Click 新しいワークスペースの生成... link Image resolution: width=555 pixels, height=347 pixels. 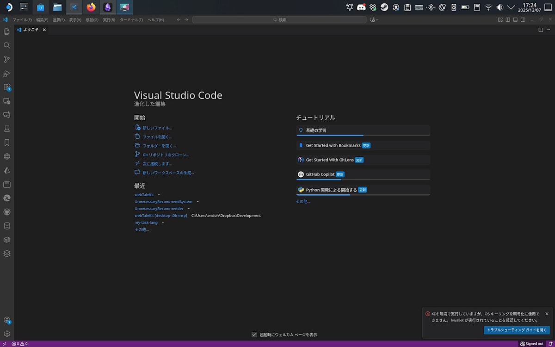click(x=168, y=173)
